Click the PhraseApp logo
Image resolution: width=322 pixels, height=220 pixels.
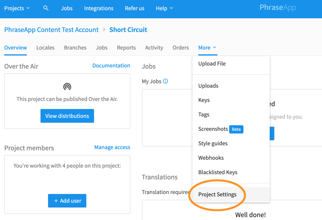278,8
